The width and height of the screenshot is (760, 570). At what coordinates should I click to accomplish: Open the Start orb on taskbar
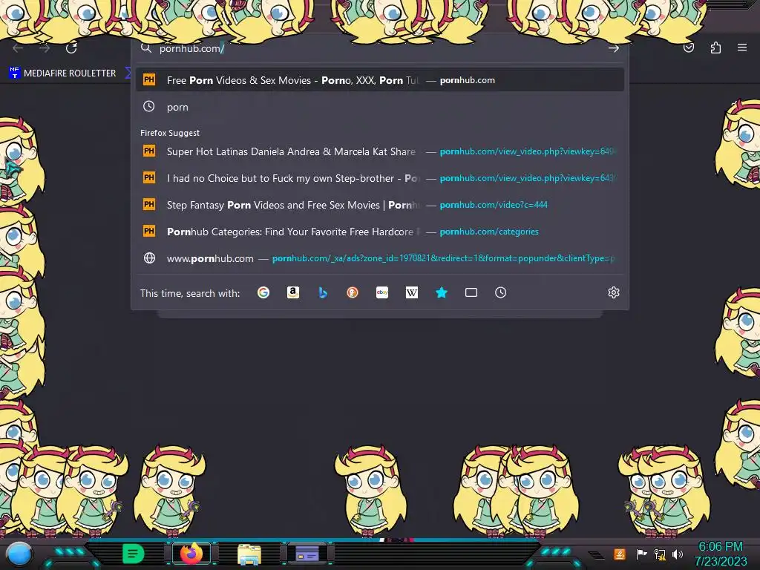tap(19, 554)
